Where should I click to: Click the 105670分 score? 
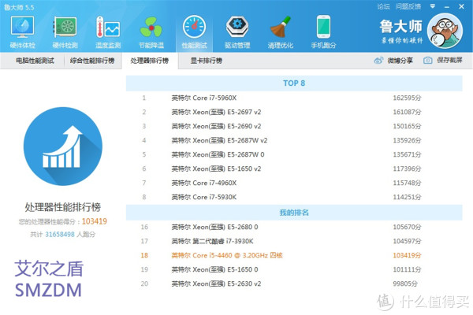pos(407,227)
